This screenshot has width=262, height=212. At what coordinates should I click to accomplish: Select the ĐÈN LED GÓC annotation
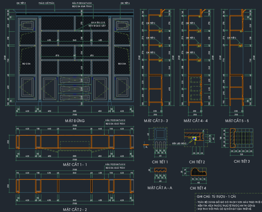(179, 143)
